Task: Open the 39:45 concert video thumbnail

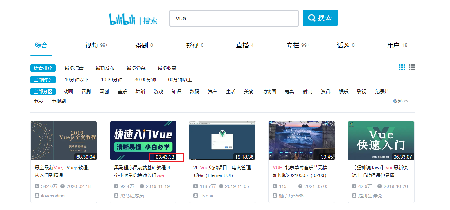Action: coord(302,141)
